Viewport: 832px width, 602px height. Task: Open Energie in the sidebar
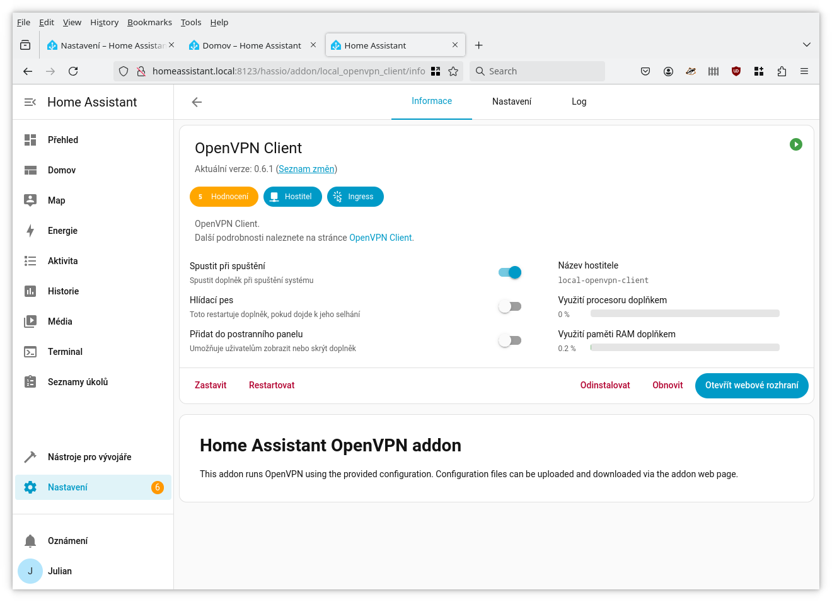click(93, 231)
